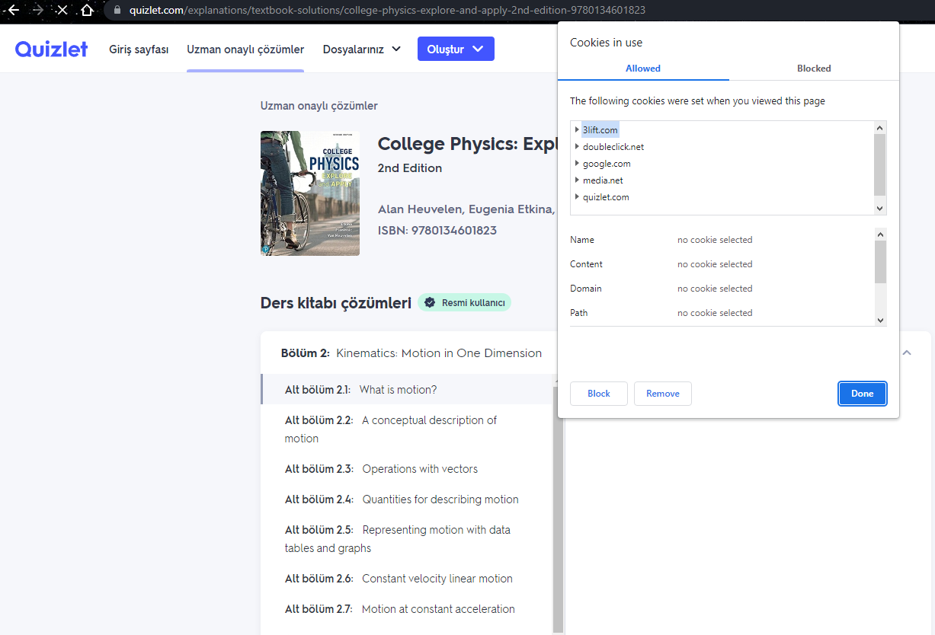The height and width of the screenshot is (635, 935).
Task: Click the browser forward arrow
Action: click(x=37, y=11)
